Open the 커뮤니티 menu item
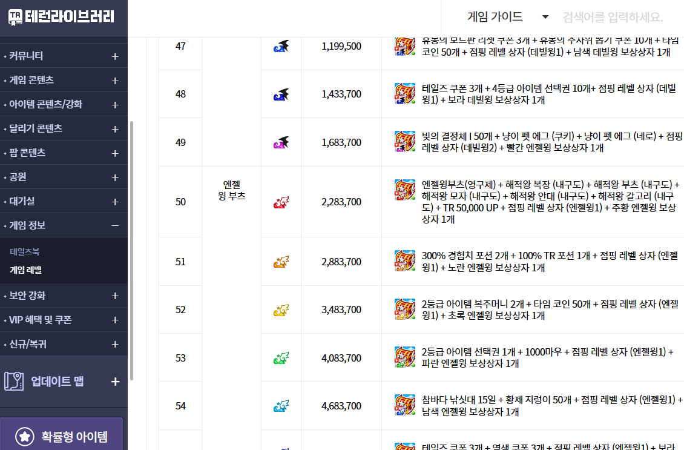This screenshot has width=684, height=450. click(26, 56)
